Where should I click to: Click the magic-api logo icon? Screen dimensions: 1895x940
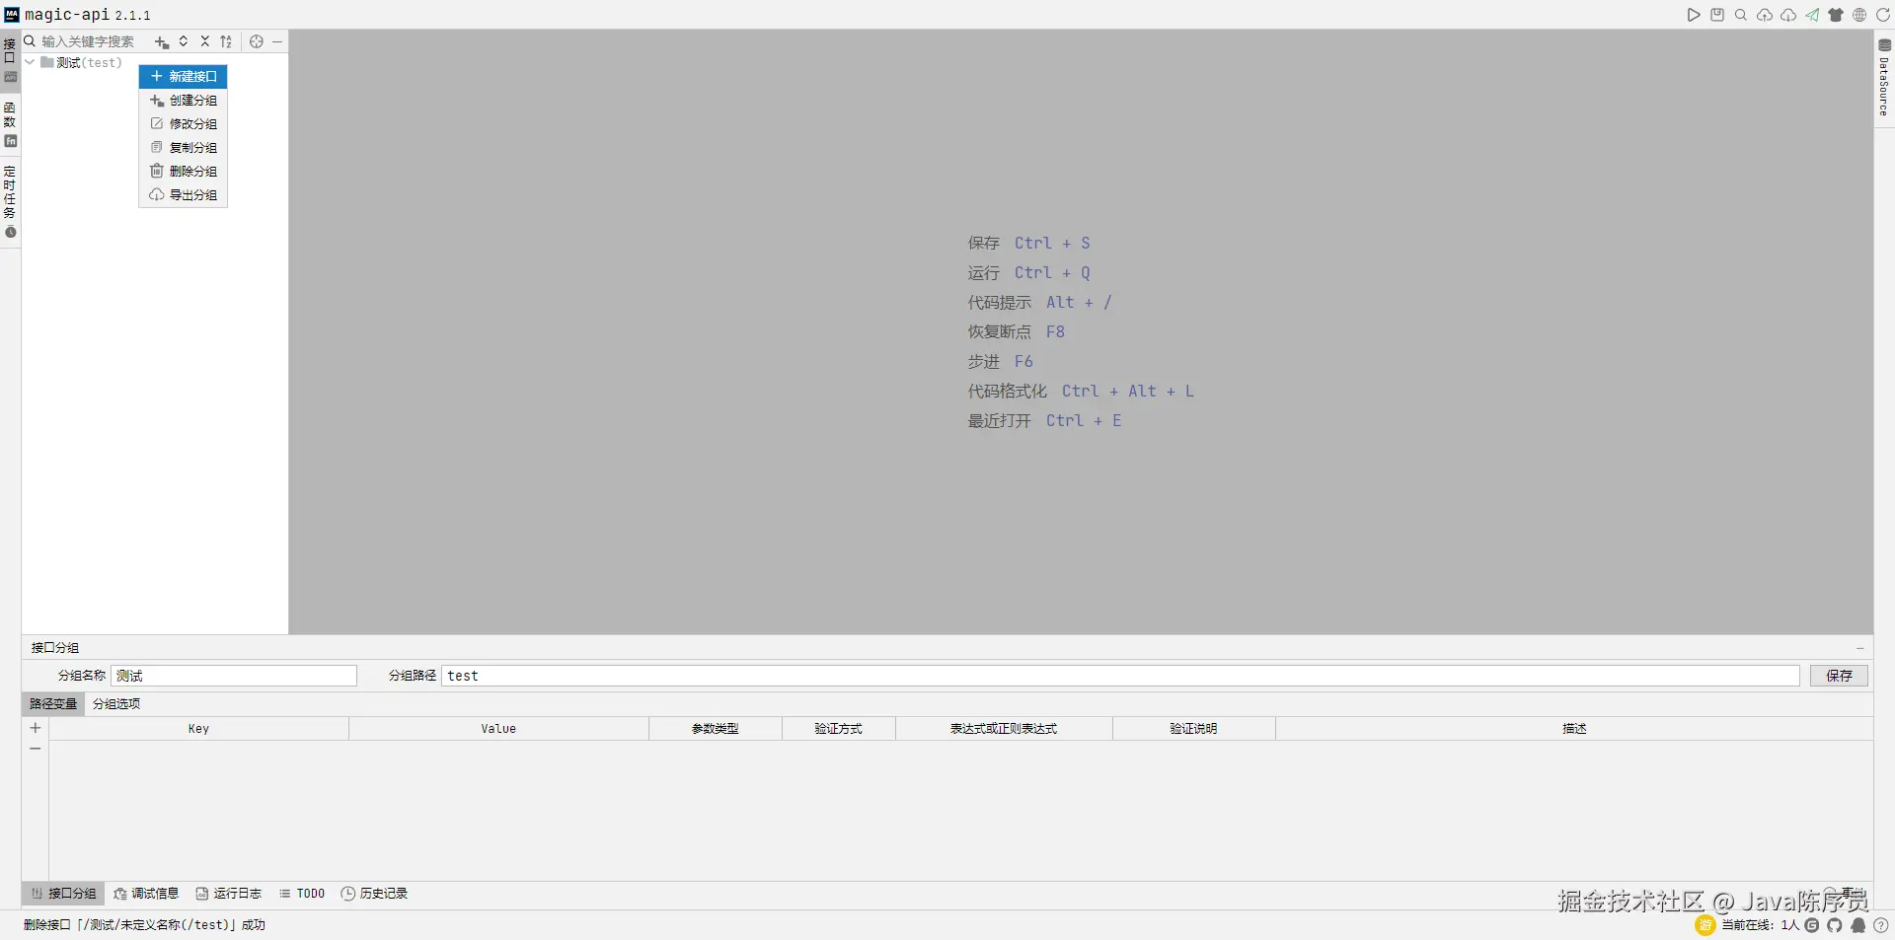pyautogui.click(x=12, y=15)
